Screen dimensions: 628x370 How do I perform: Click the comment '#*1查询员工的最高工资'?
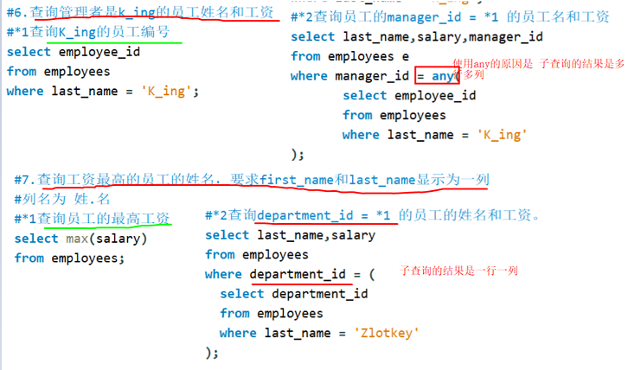[x=92, y=219]
